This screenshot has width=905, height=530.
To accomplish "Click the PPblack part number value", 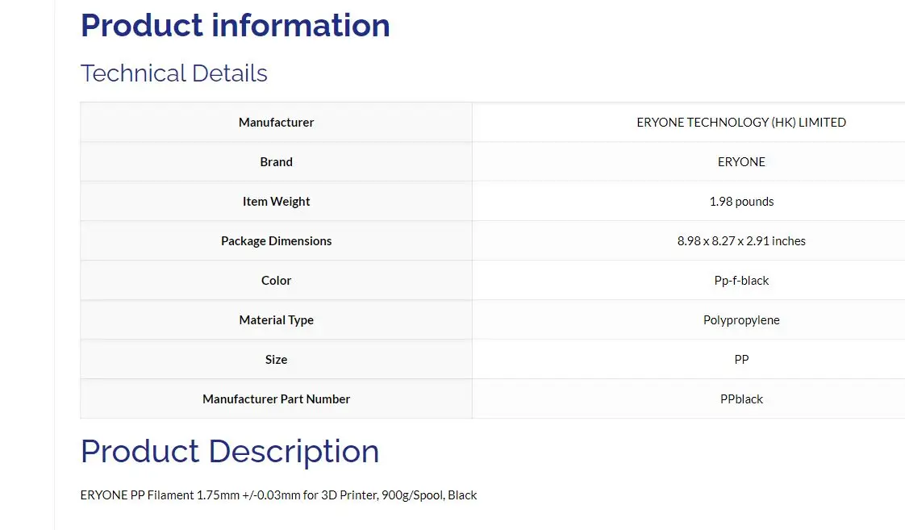I will point(741,399).
